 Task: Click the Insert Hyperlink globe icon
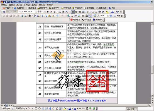coord(69,16)
